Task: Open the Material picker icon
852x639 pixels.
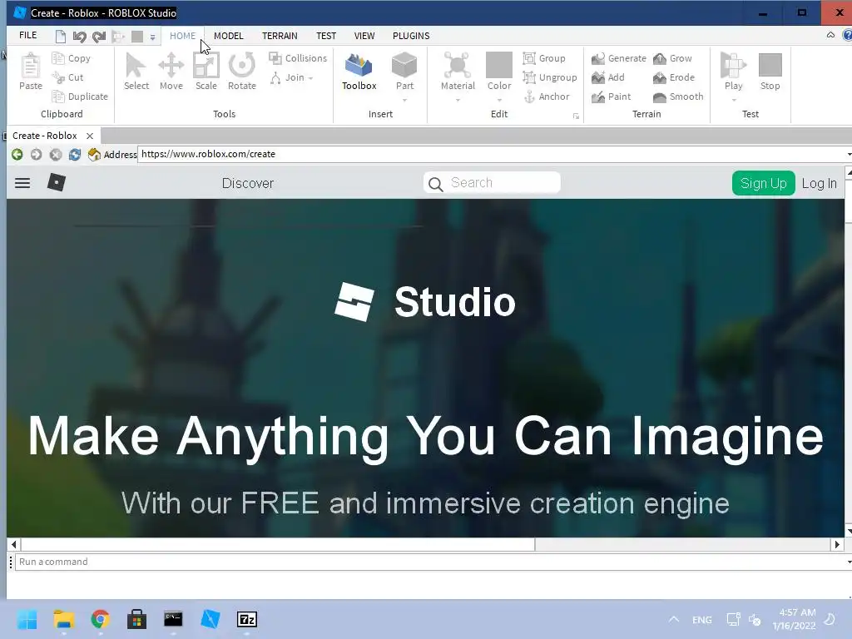Action: click(458, 65)
